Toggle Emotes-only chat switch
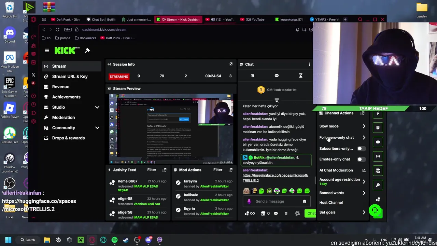Viewport: 437px width, 246px height. [x=361, y=159]
